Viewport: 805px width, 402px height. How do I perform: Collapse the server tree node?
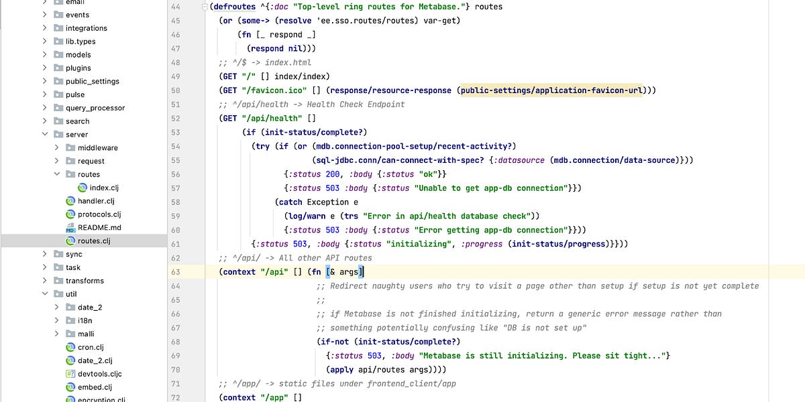(44, 134)
